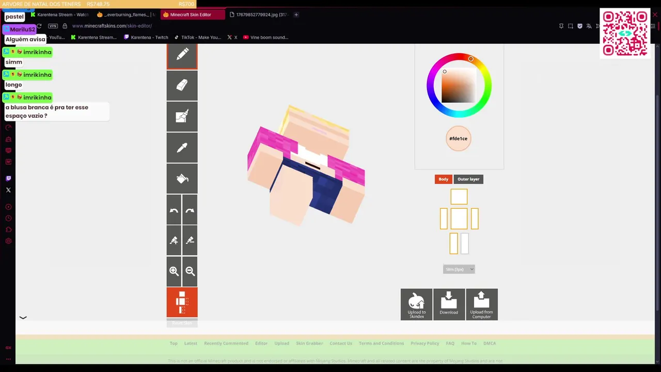
Task: Toggle head part visibility
Action: pyautogui.click(x=459, y=197)
